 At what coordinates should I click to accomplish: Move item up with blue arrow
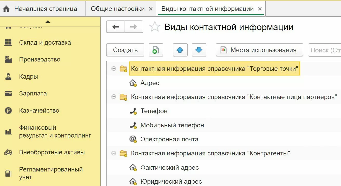tap(180, 50)
